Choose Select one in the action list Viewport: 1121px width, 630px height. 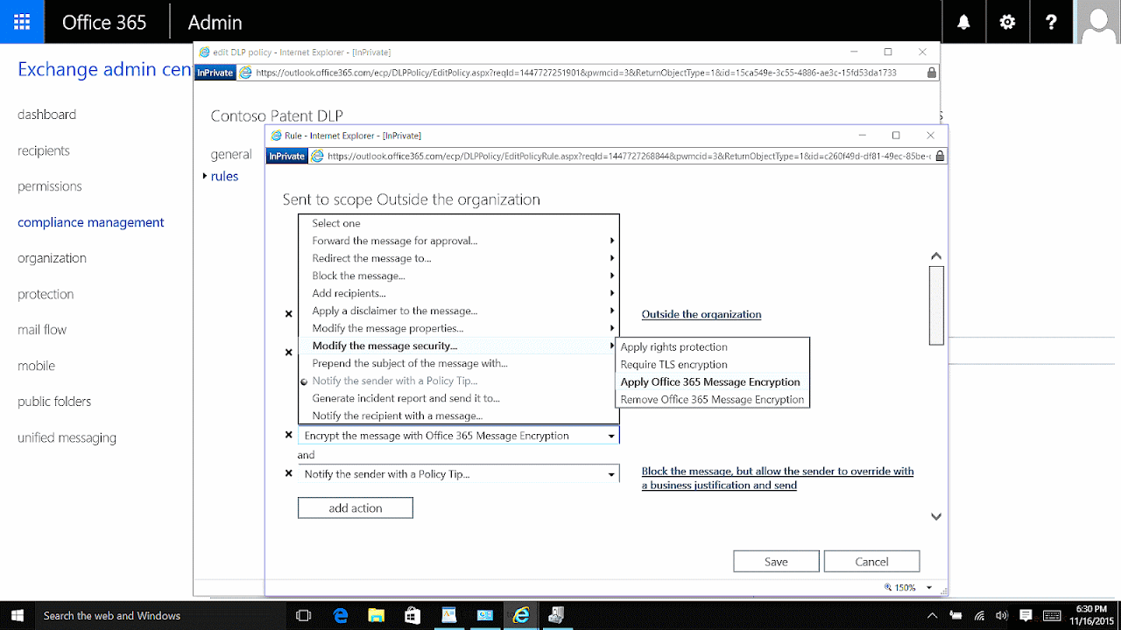coord(459,223)
